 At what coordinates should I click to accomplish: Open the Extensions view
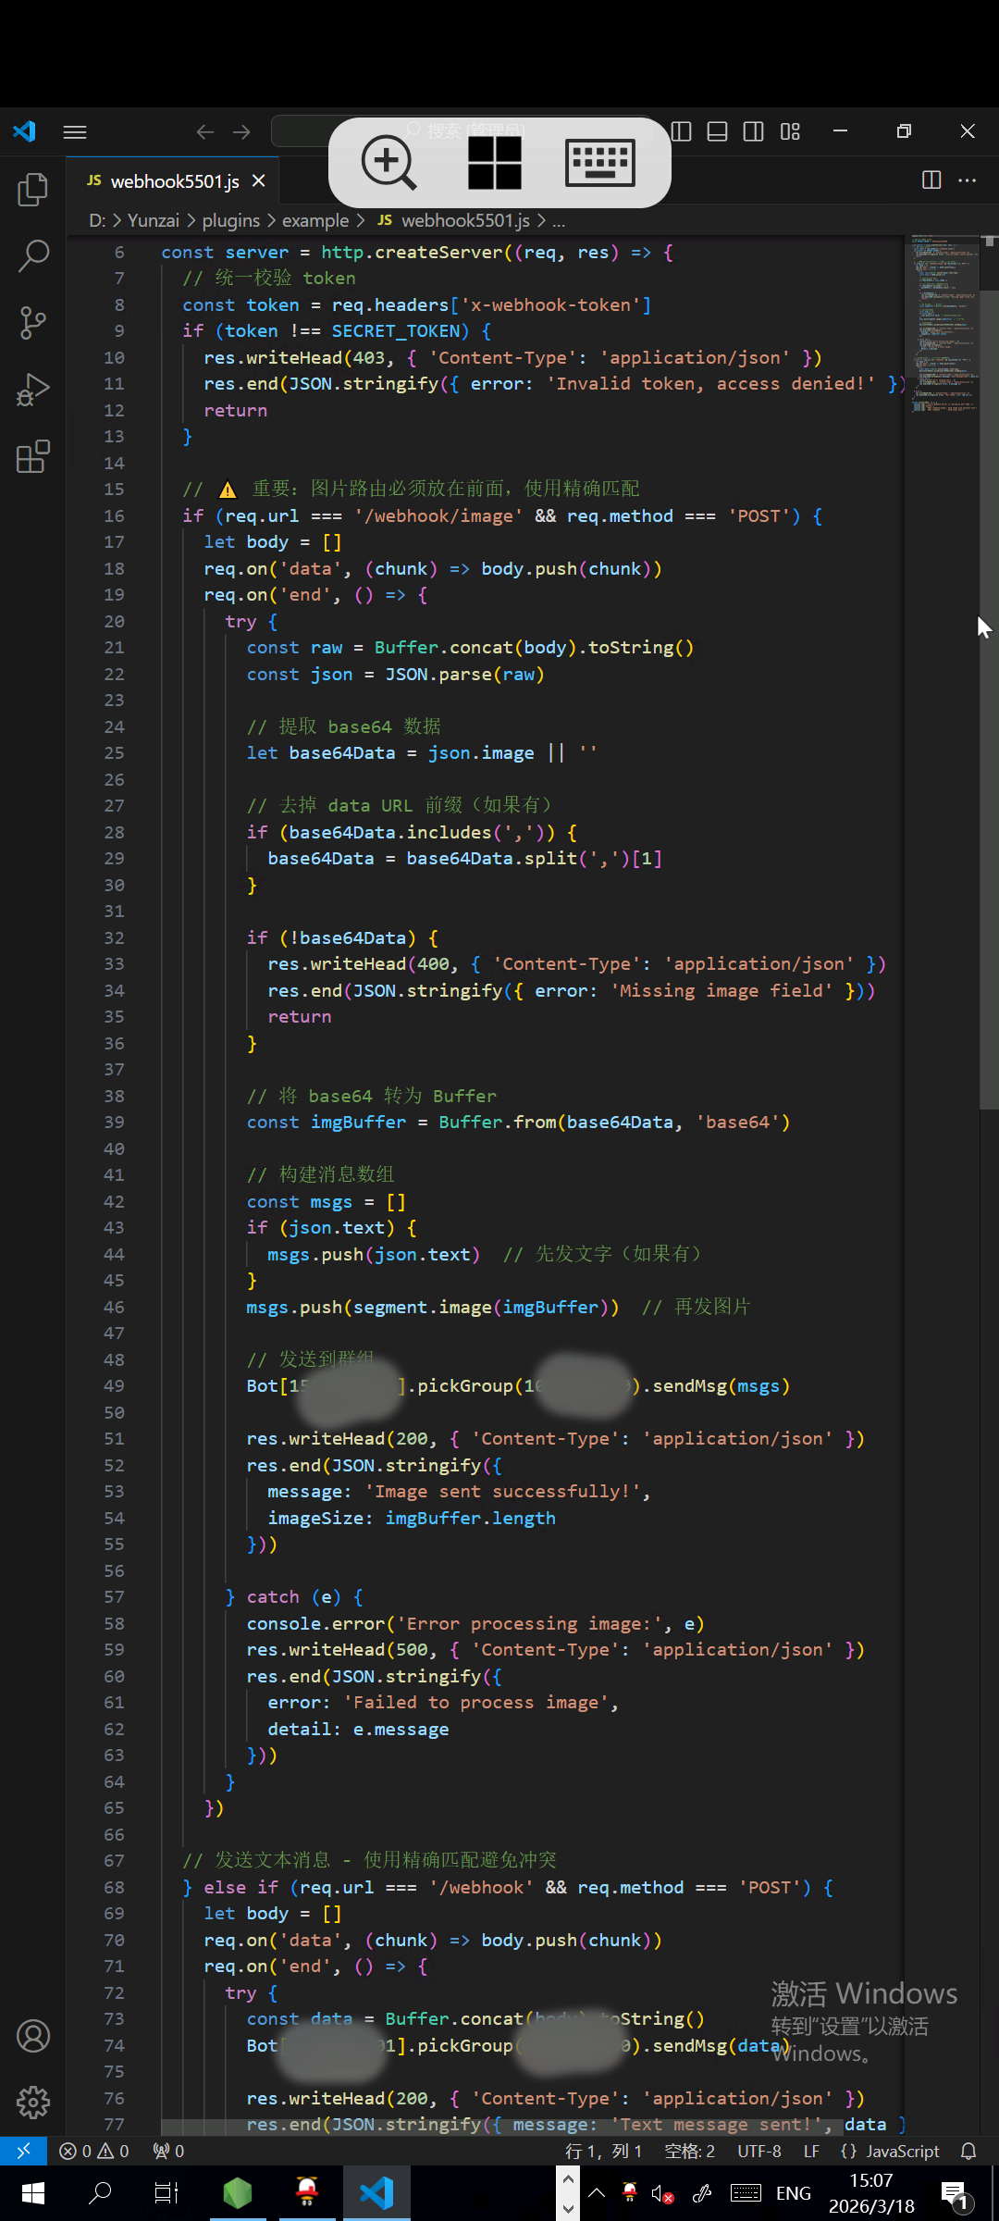(33, 456)
